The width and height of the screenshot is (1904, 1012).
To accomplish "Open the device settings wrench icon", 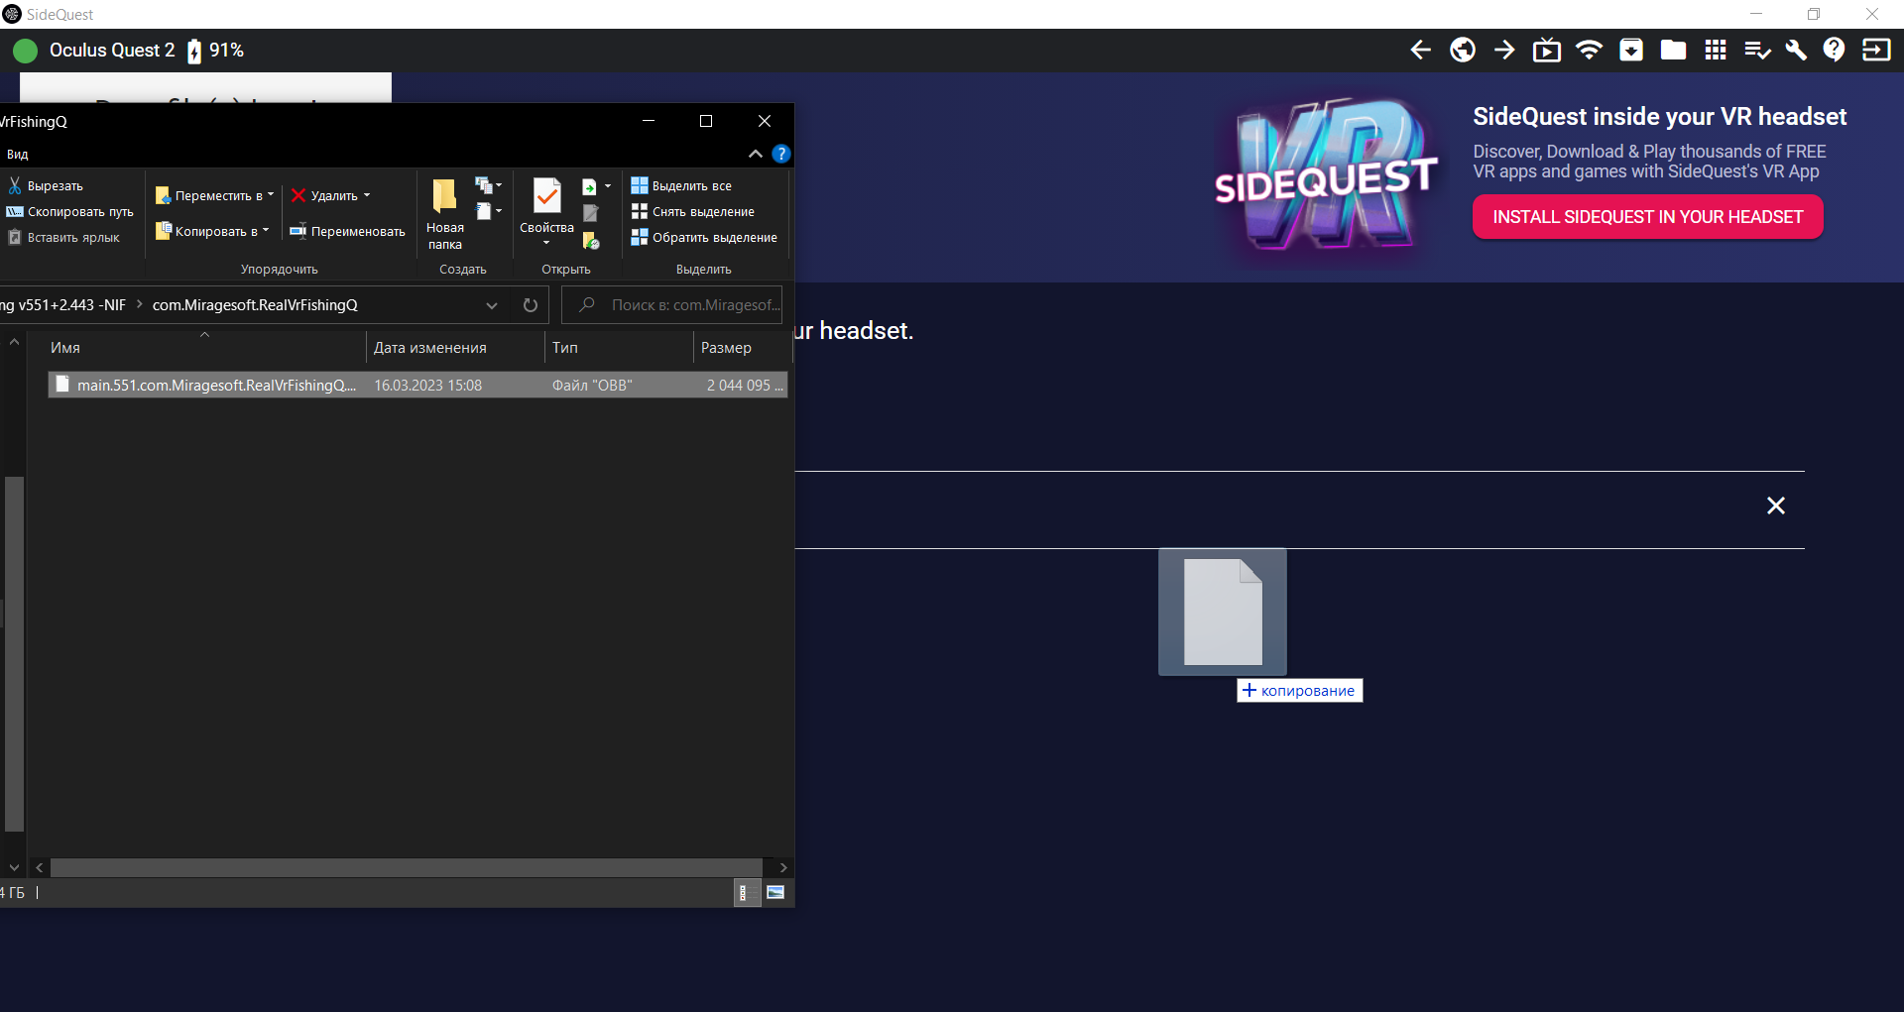I will (x=1796, y=51).
